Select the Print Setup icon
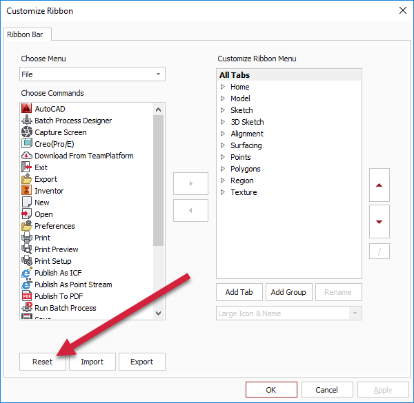Image resolution: width=414 pixels, height=403 pixels. (x=27, y=261)
